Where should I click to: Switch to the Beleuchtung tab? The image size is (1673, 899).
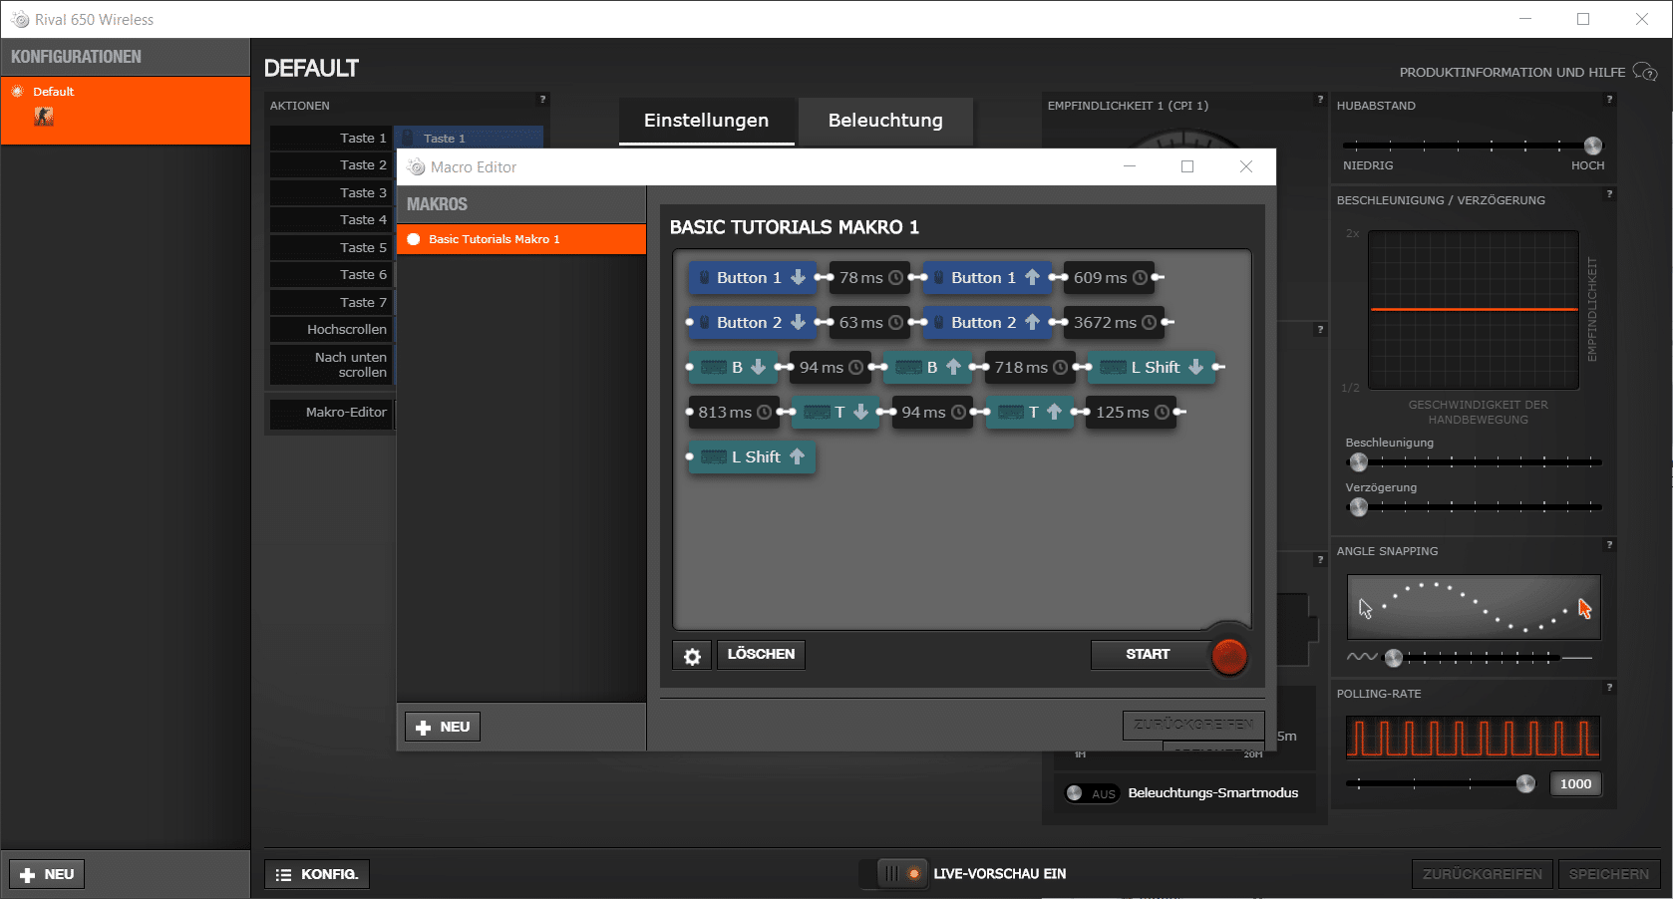(884, 121)
